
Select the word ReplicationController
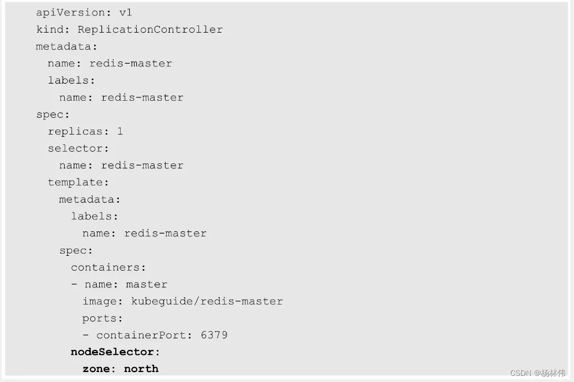tap(150, 29)
